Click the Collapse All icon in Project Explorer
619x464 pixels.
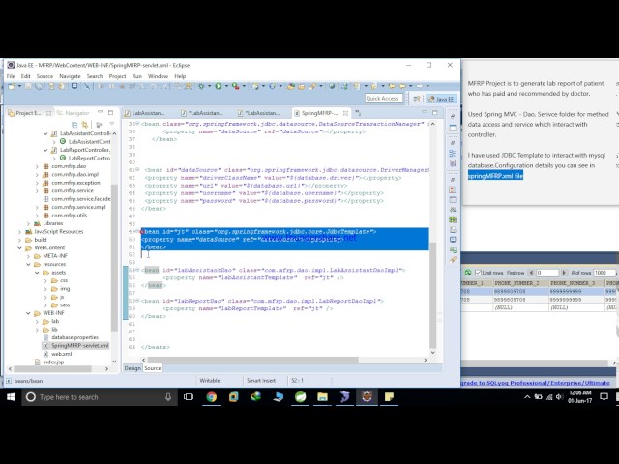point(74,125)
